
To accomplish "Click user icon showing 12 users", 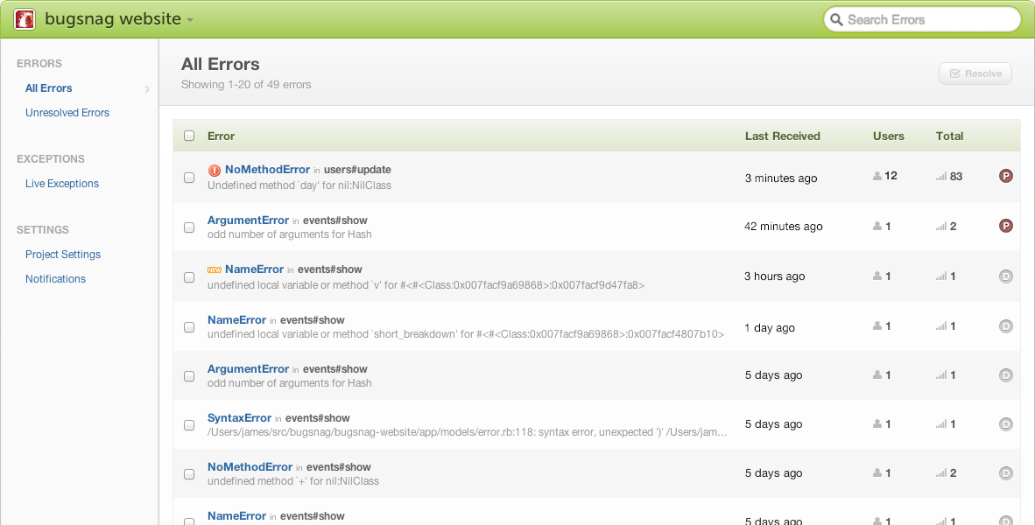I will click(x=877, y=176).
